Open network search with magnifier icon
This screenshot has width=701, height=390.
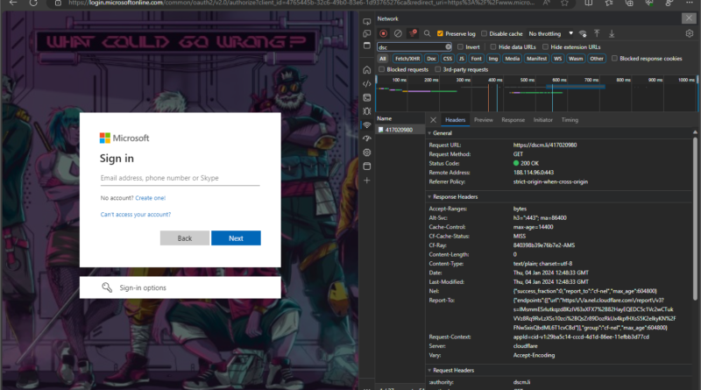(428, 33)
